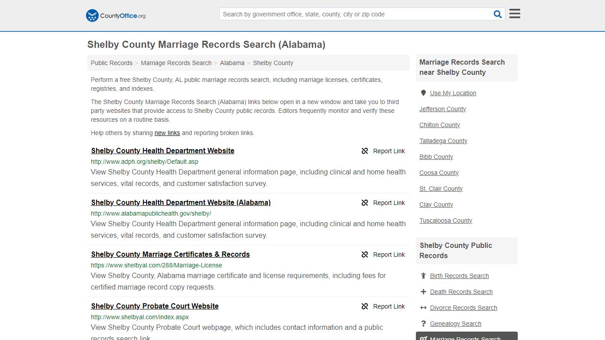This screenshot has height=340, width=605.
Task: Click the shelbyal.com/index.aspx URL text
Action: coord(140,317)
